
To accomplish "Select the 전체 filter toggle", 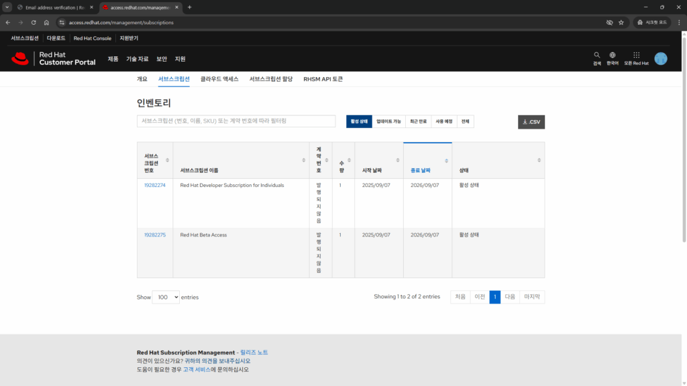I will tap(465, 121).
